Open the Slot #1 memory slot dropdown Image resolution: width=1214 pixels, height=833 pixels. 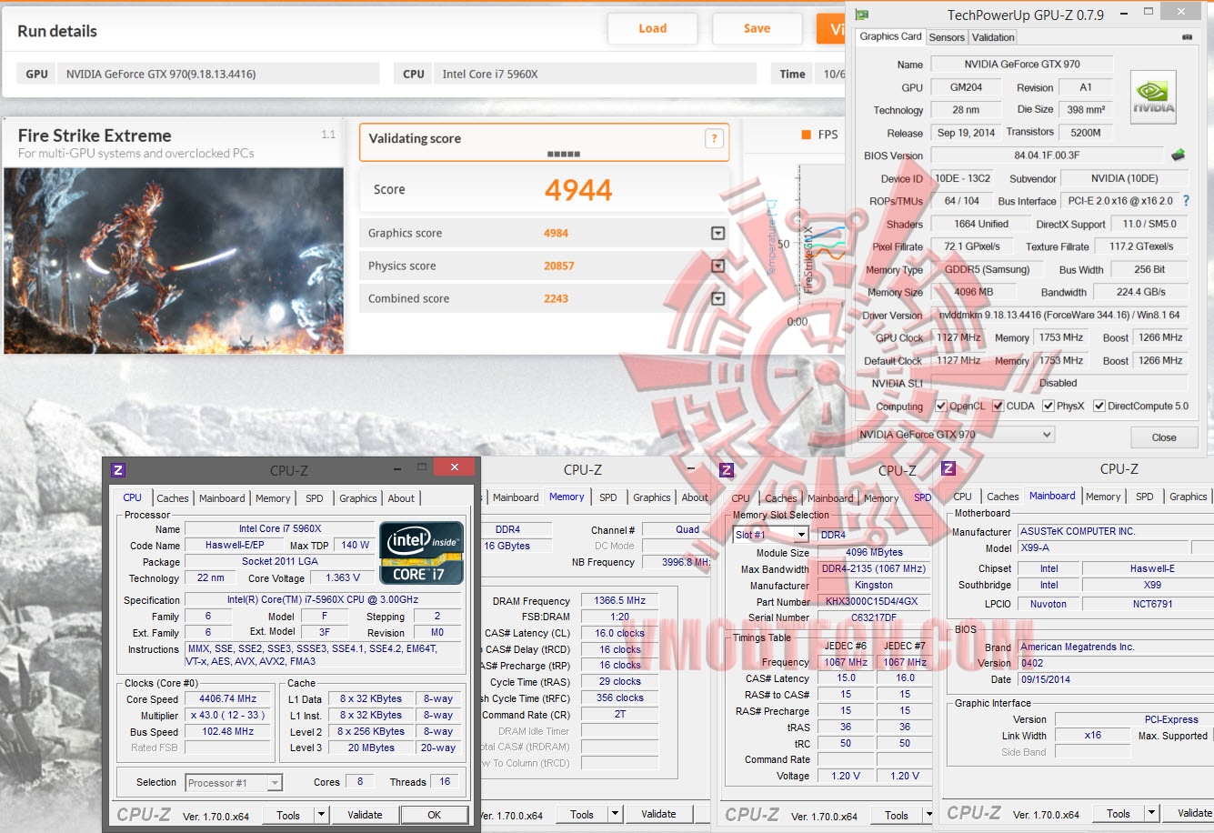click(771, 535)
